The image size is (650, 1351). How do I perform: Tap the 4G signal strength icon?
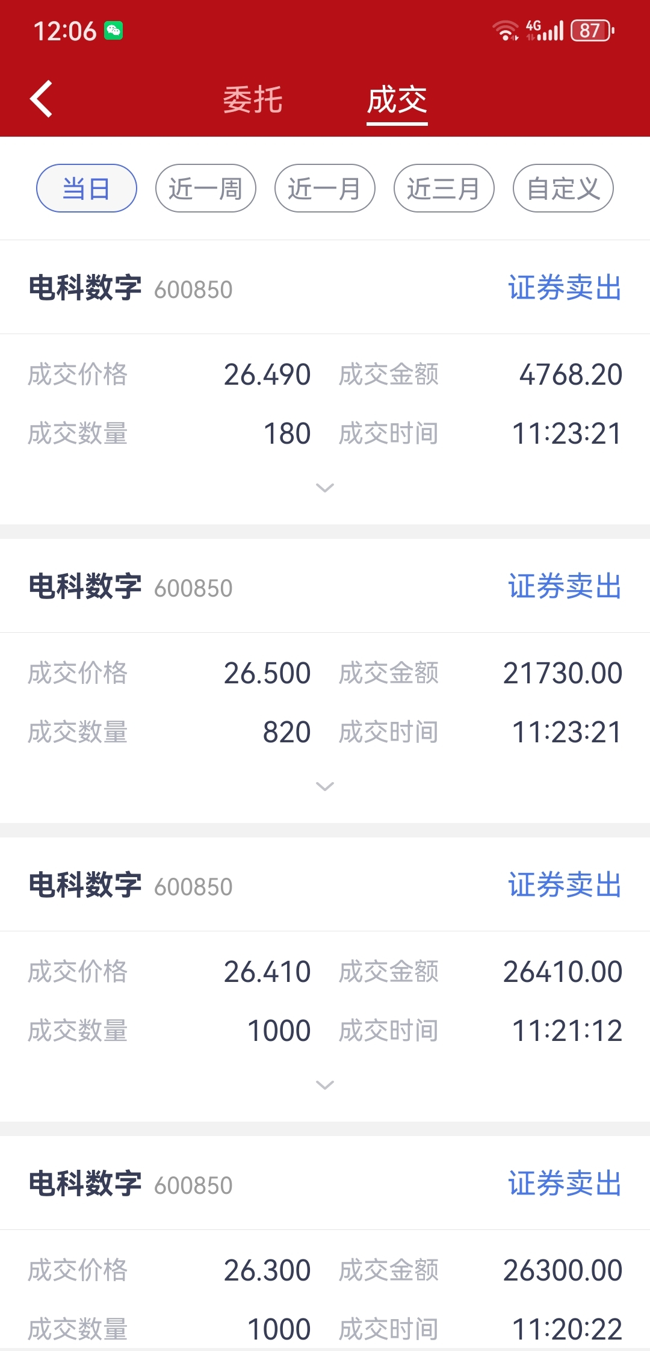545,30
